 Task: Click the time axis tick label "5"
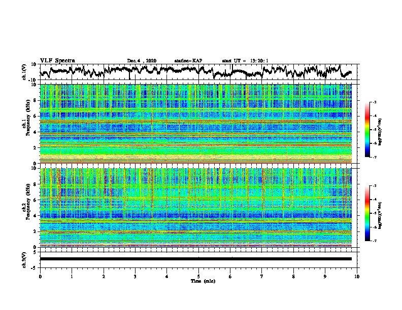[198, 277]
